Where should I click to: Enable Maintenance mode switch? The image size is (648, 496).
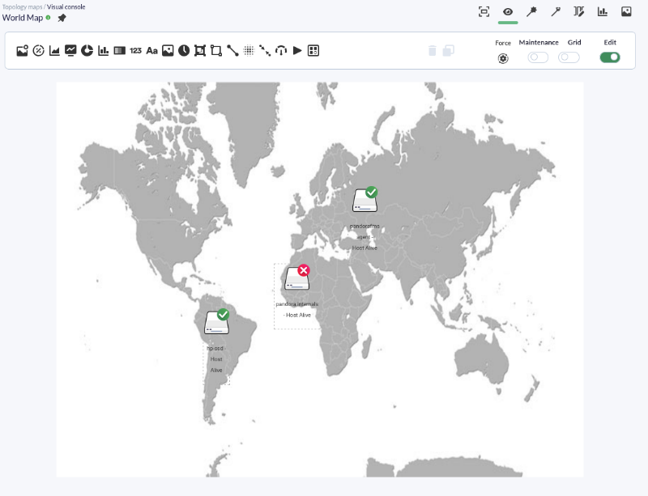(538, 57)
